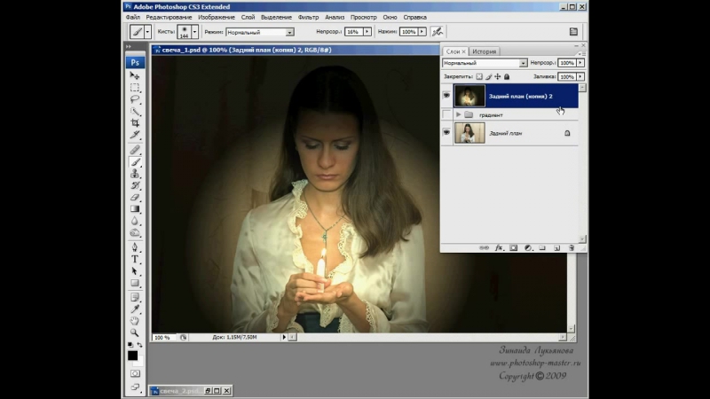Swap foreground and background colors
Screen dimensions: 710x399
point(139,345)
